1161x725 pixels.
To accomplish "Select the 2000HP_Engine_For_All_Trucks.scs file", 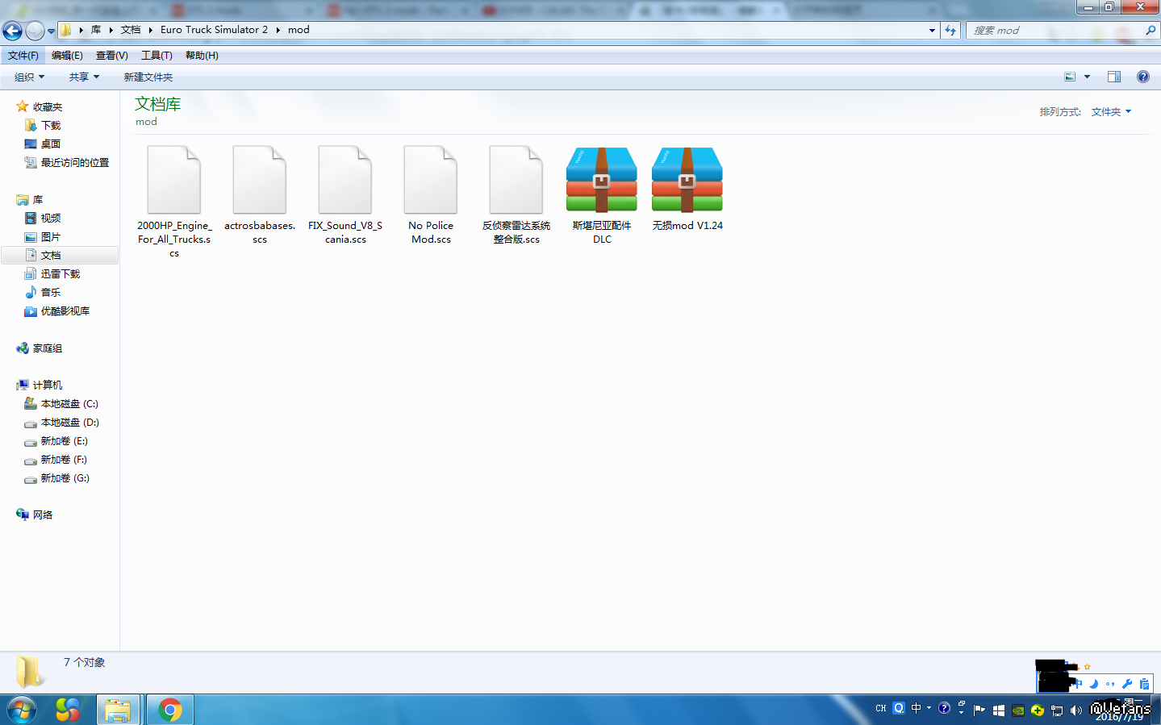I will pyautogui.click(x=174, y=202).
